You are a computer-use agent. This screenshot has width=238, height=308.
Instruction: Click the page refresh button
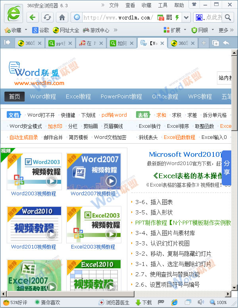click(47, 17)
